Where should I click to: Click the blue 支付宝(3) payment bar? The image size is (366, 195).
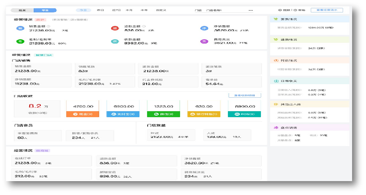click(x=123, y=114)
